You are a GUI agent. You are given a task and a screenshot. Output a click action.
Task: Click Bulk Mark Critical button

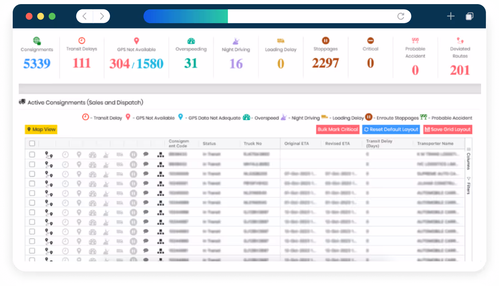pos(338,130)
